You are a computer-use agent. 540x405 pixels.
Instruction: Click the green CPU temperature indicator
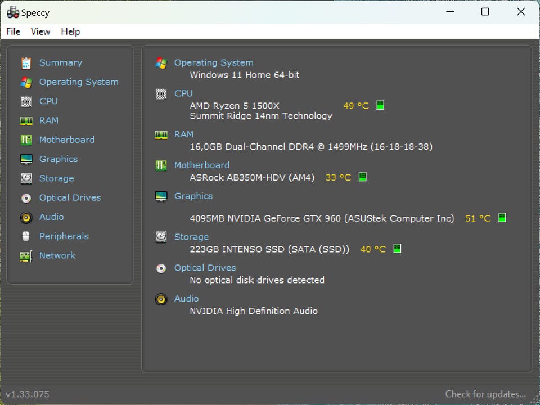pos(380,105)
